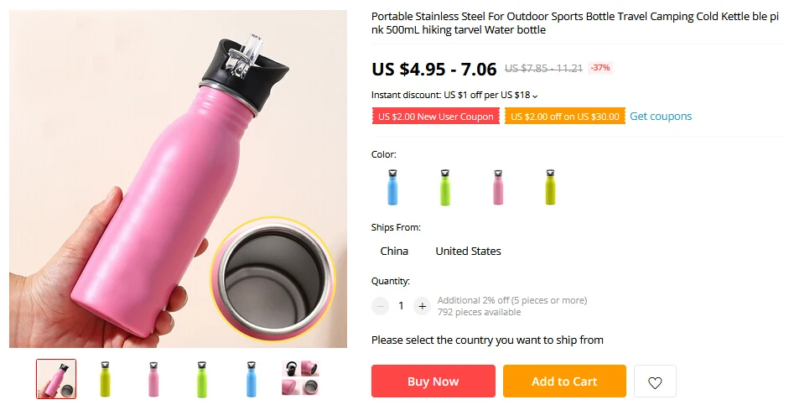
Task: Select the blue bottle color option
Action: (x=392, y=187)
